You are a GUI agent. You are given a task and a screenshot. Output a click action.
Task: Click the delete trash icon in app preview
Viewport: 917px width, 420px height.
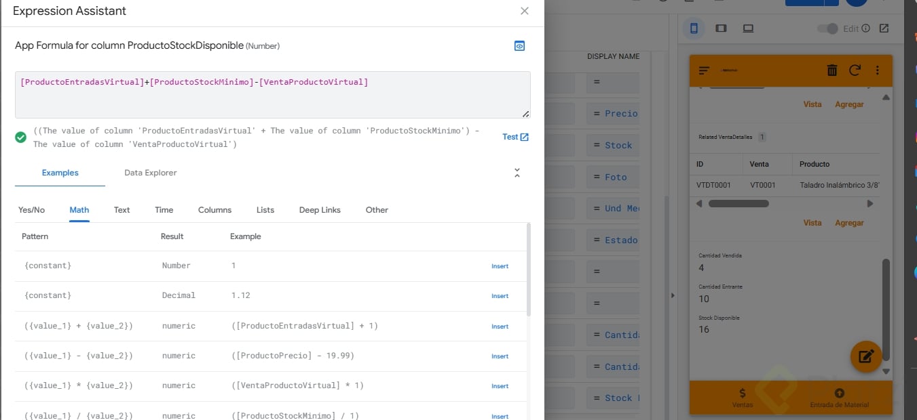click(x=832, y=70)
